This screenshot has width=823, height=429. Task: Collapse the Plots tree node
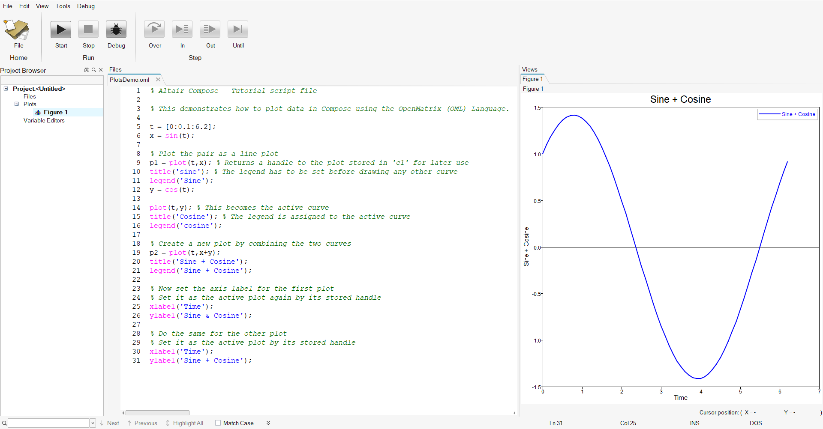pos(17,104)
